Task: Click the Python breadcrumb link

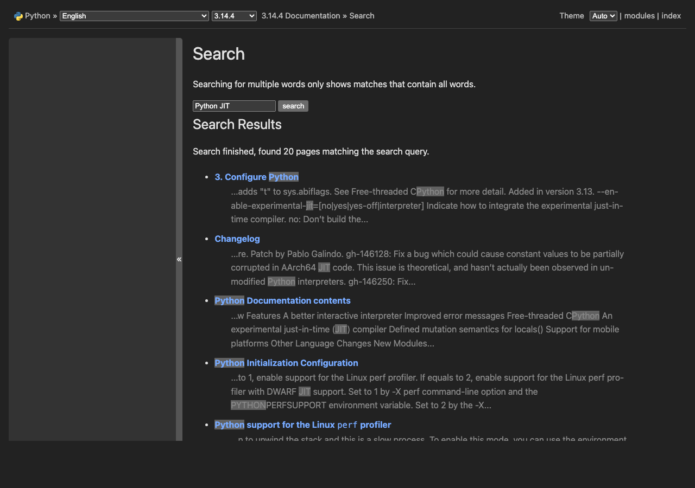Action: point(37,16)
